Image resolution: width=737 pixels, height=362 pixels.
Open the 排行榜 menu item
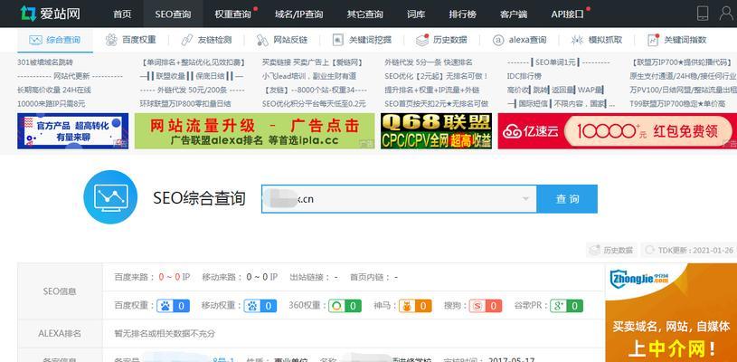tap(462, 14)
